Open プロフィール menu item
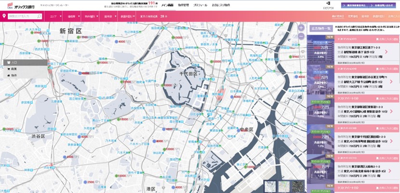 coord(200,5)
